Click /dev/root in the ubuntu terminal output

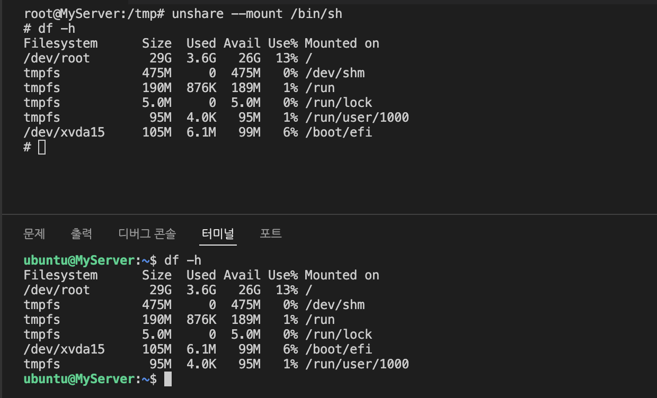[x=57, y=290]
